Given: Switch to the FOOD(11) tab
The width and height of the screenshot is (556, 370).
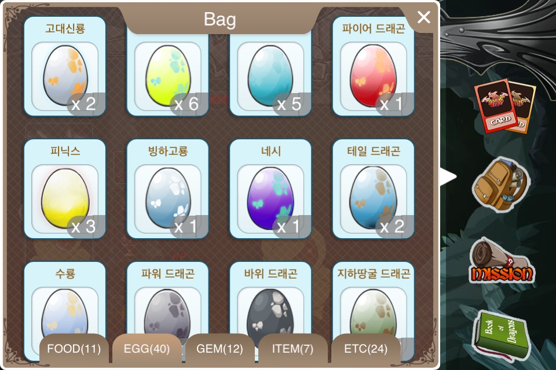Looking at the screenshot, I should [74, 349].
